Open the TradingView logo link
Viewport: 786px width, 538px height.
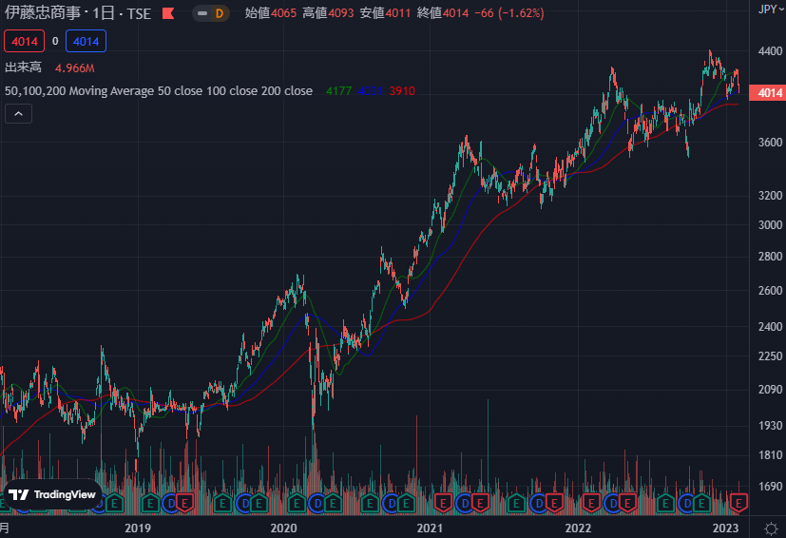[52, 495]
